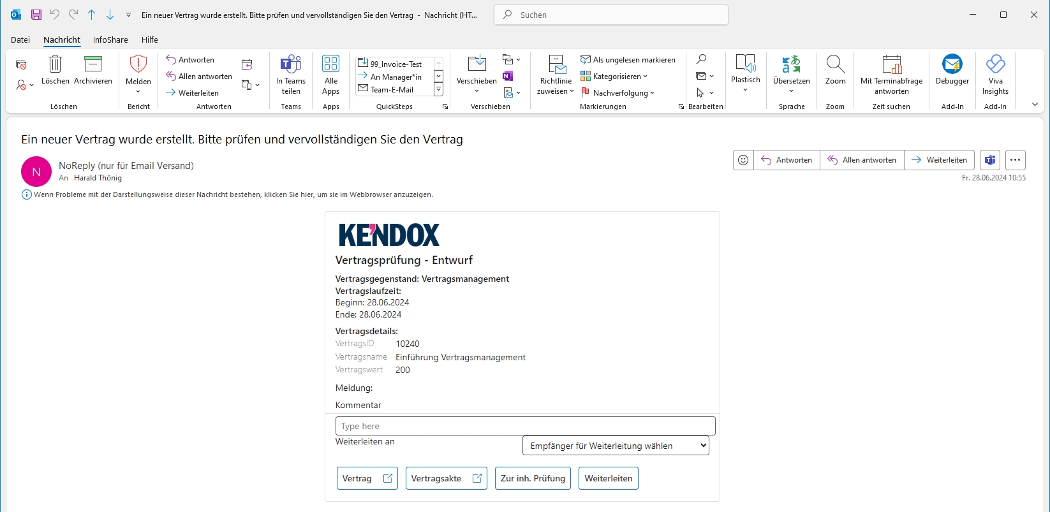
Task: Open the Select cursor dropdown
Action: [x=705, y=93]
